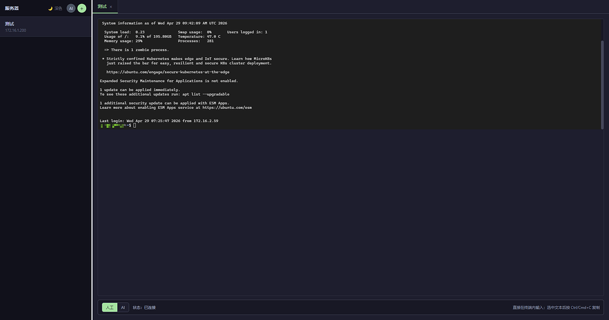The height and width of the screenshot is (320, 609).
Task: Click the terminal scrollbar thumb
Action: [602, 84]
